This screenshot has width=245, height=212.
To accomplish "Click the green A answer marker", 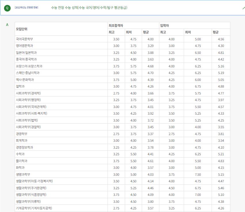I will [x=7, y=25].
